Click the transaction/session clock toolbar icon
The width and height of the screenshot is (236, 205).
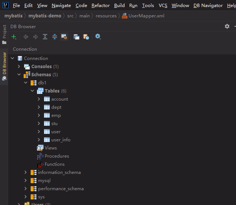click(x=86, y=37)
